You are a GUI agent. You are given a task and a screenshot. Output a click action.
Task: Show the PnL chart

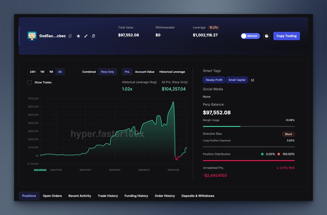pos(127,72)
